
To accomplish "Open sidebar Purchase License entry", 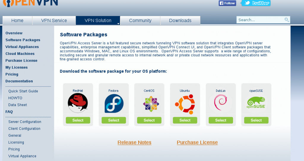I will point(21,61).
